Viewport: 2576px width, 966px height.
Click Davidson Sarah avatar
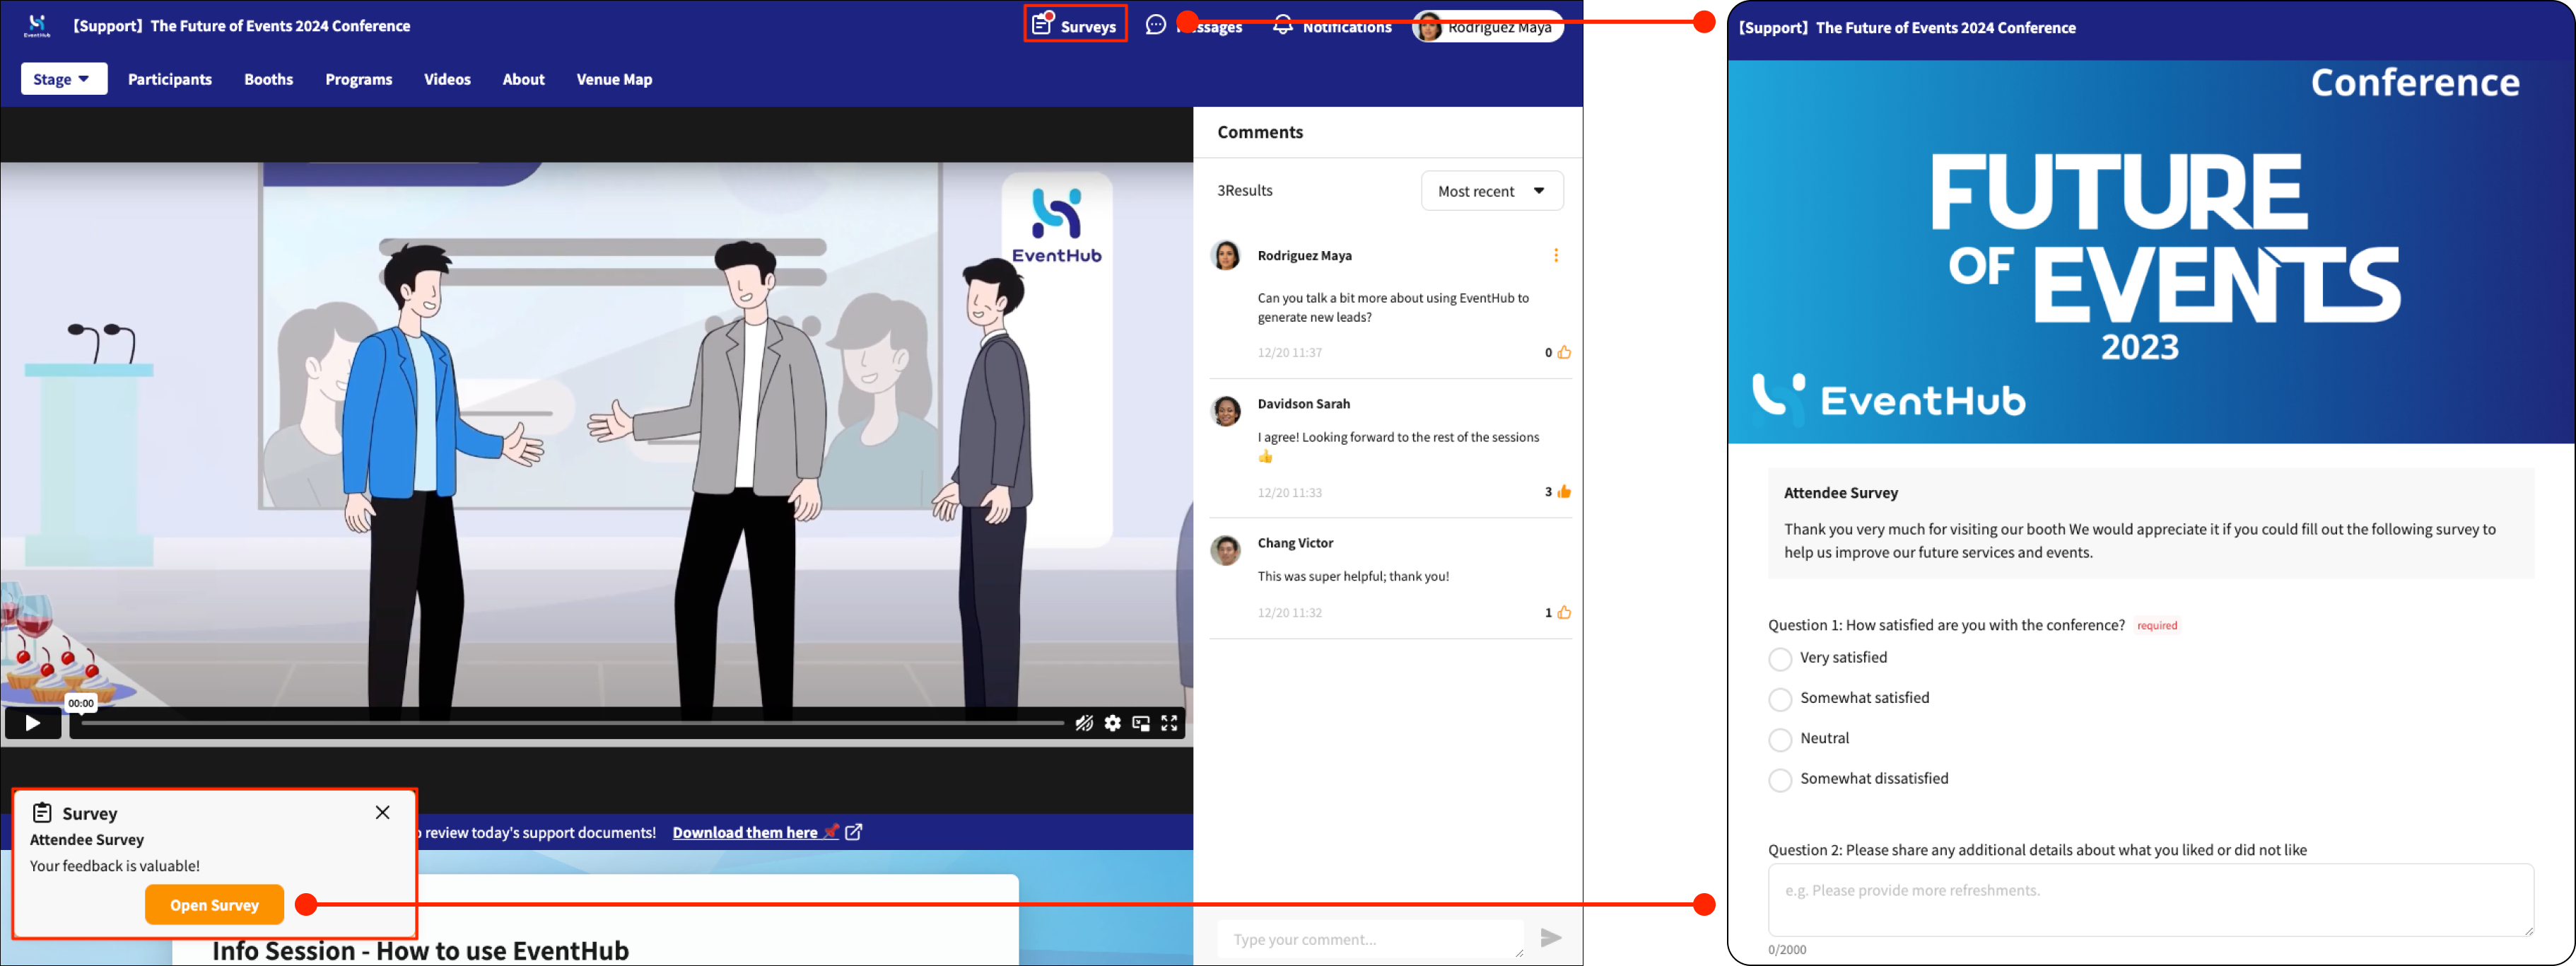click(x=1226, y=410)
